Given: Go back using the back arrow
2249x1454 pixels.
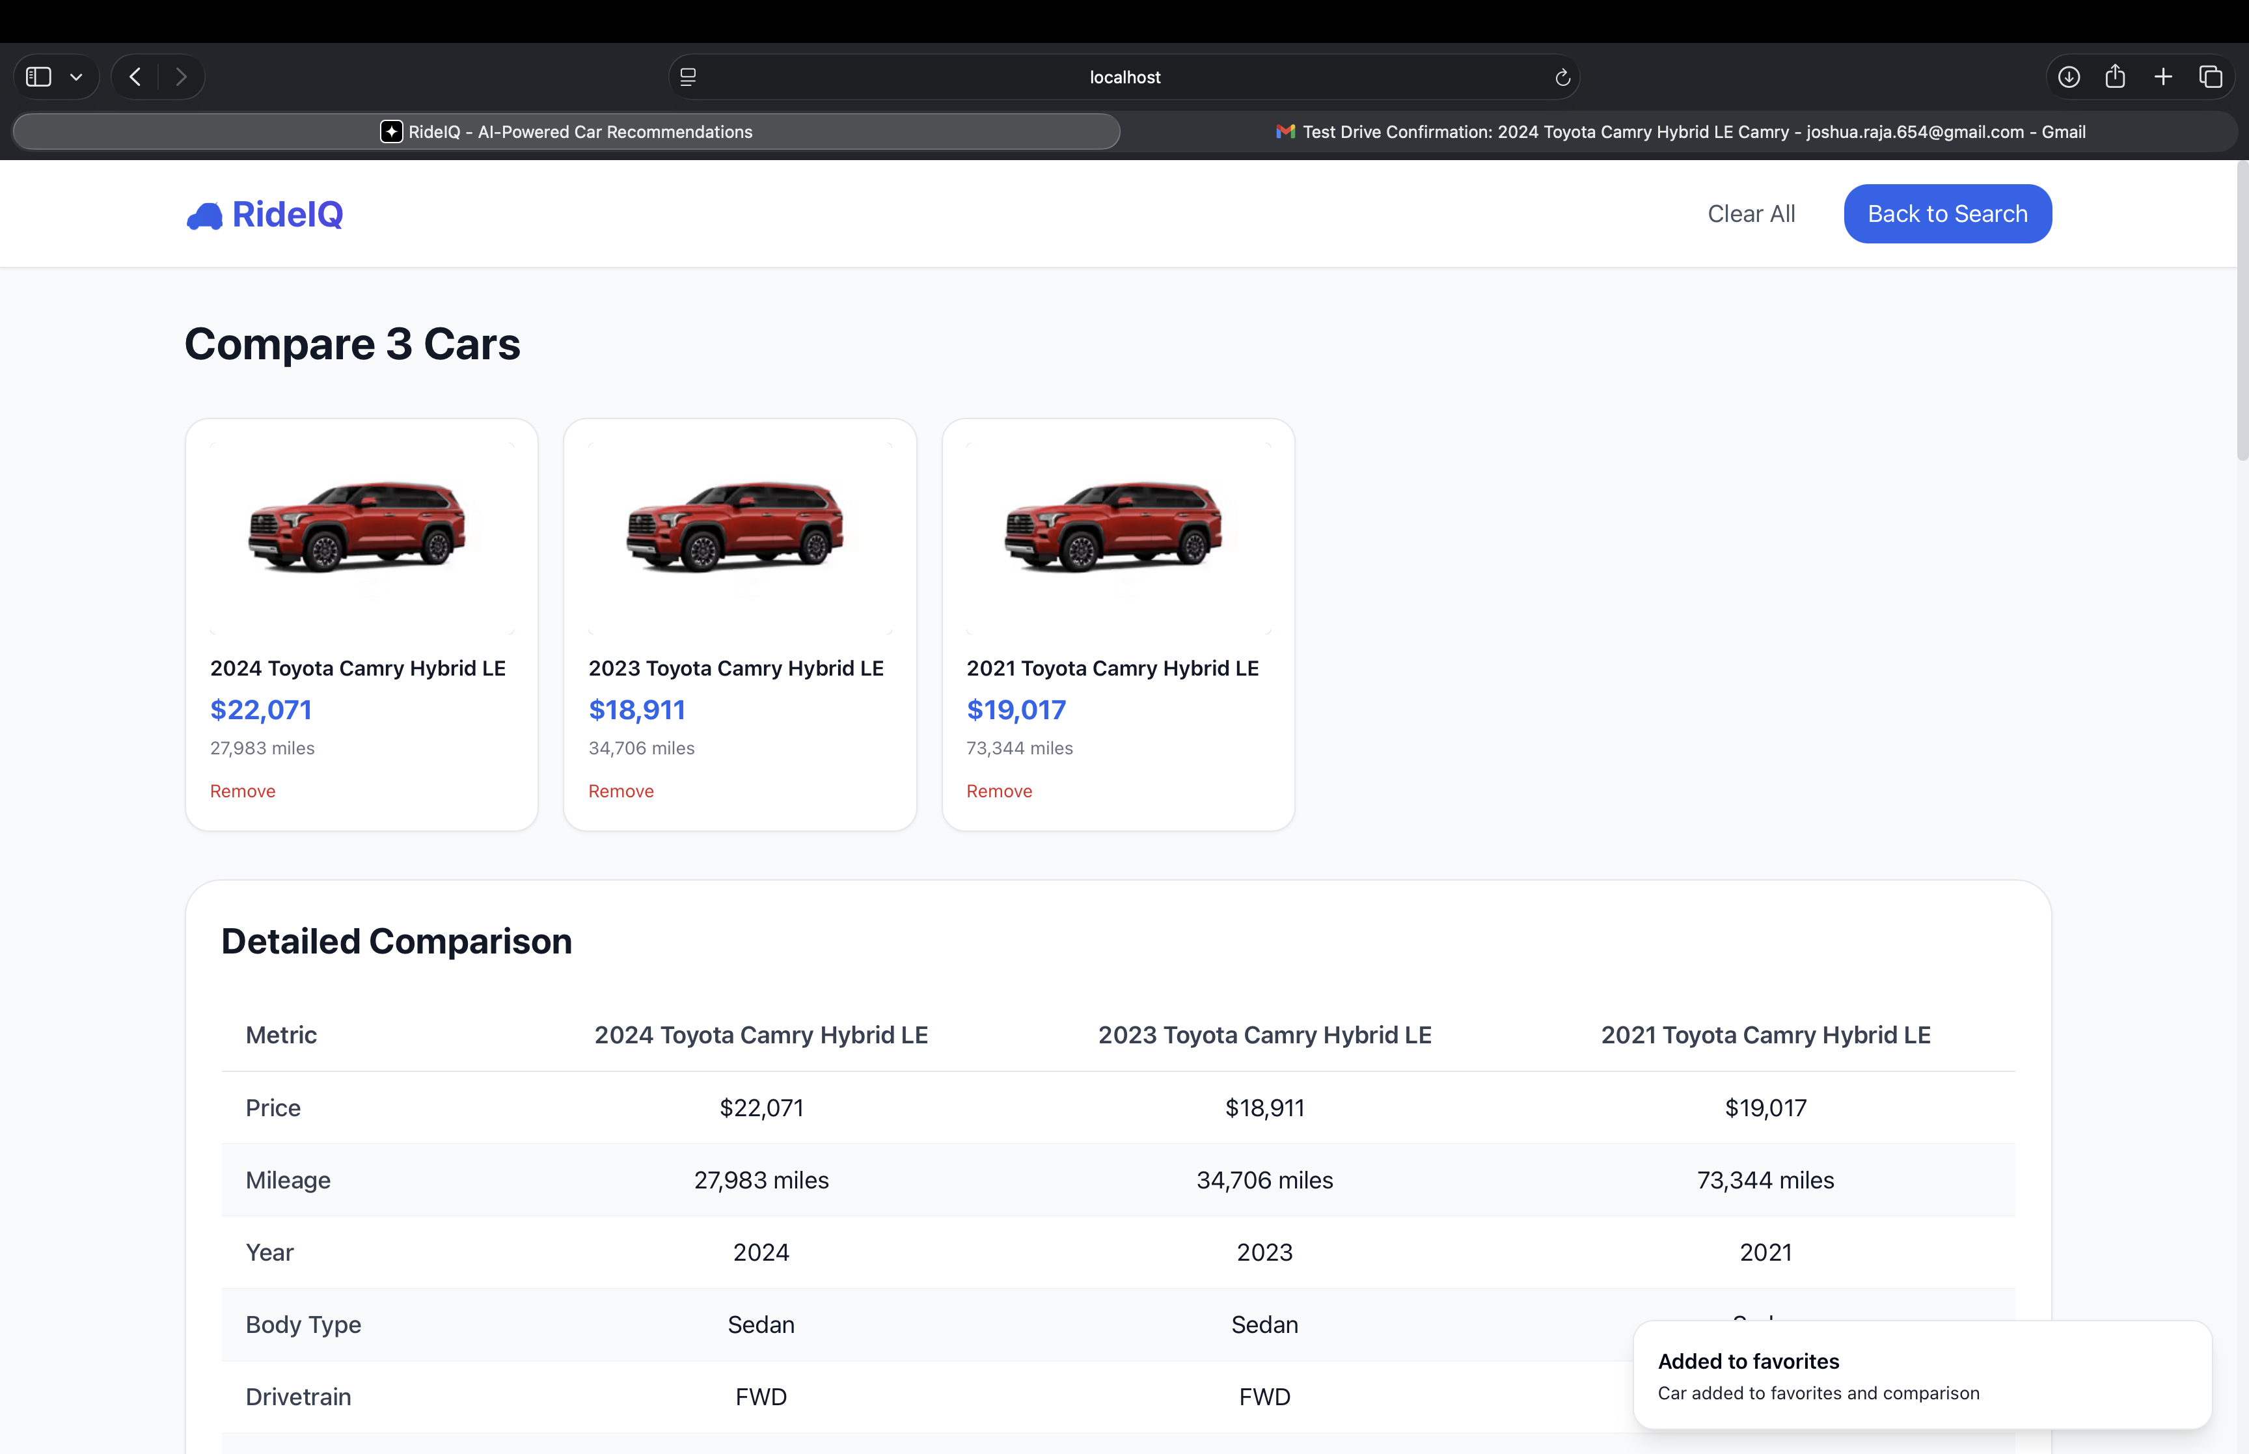Looking at the screenshot, I should (x=135, y=77).
